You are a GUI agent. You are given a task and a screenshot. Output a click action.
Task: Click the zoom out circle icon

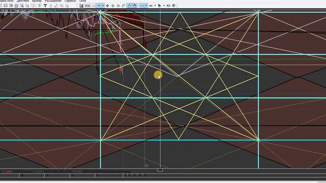[x=118, y=6]
